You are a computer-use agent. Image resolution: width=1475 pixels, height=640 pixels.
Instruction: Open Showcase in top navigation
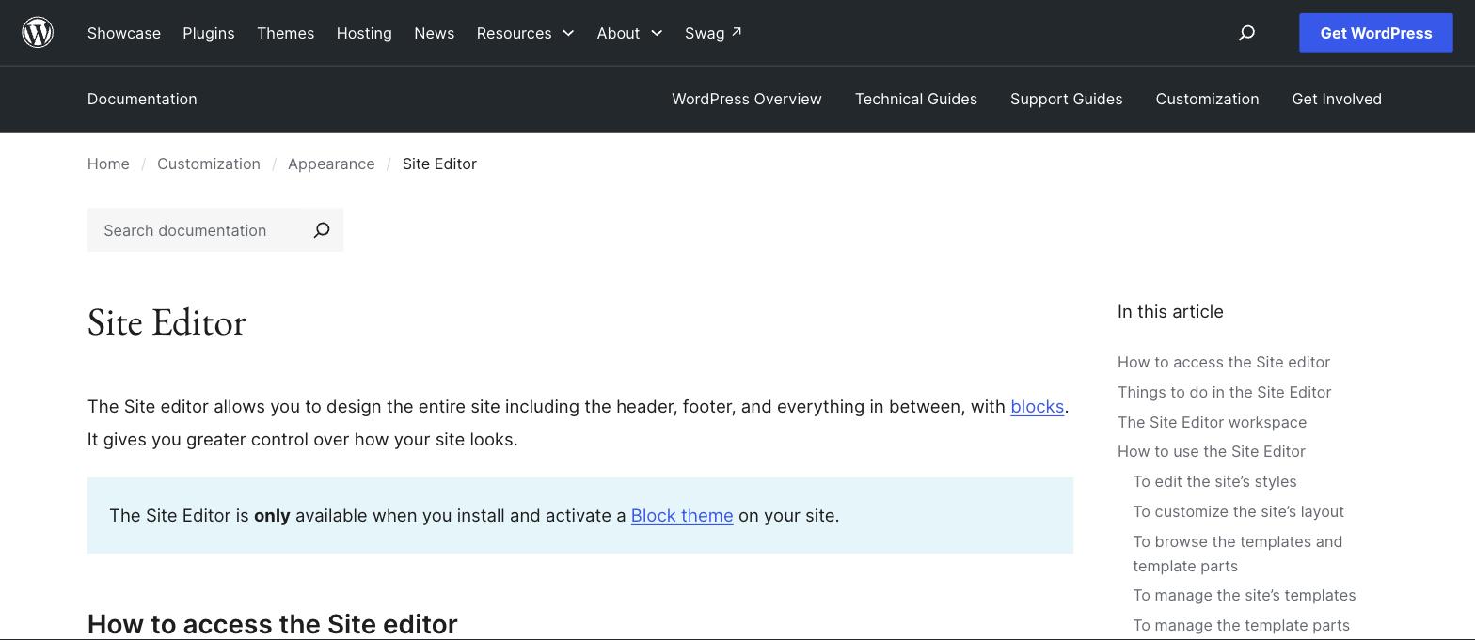coord(124,33)
